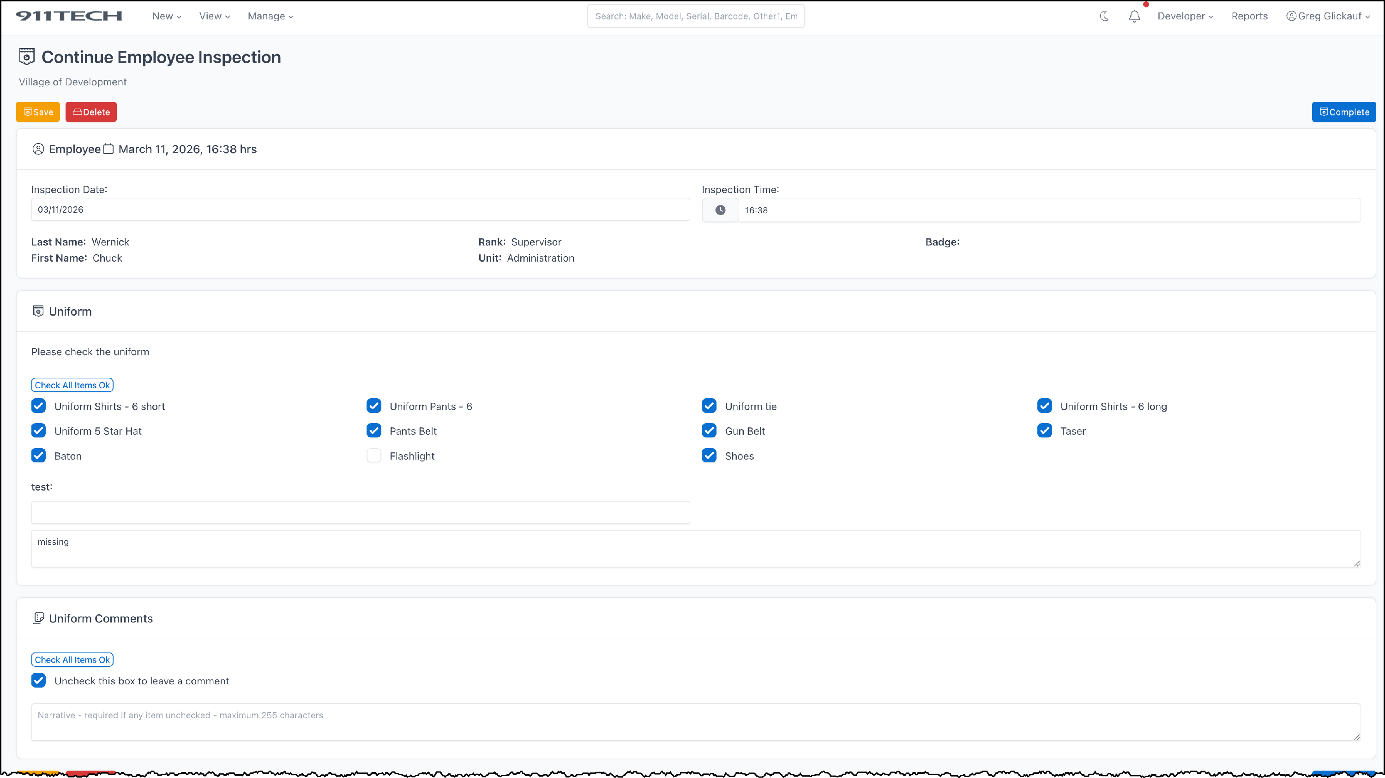This screenshot has width=1385, height=778.
Task: Click the red Delete button
Action: pyautogui.click(x=91, y=112)
